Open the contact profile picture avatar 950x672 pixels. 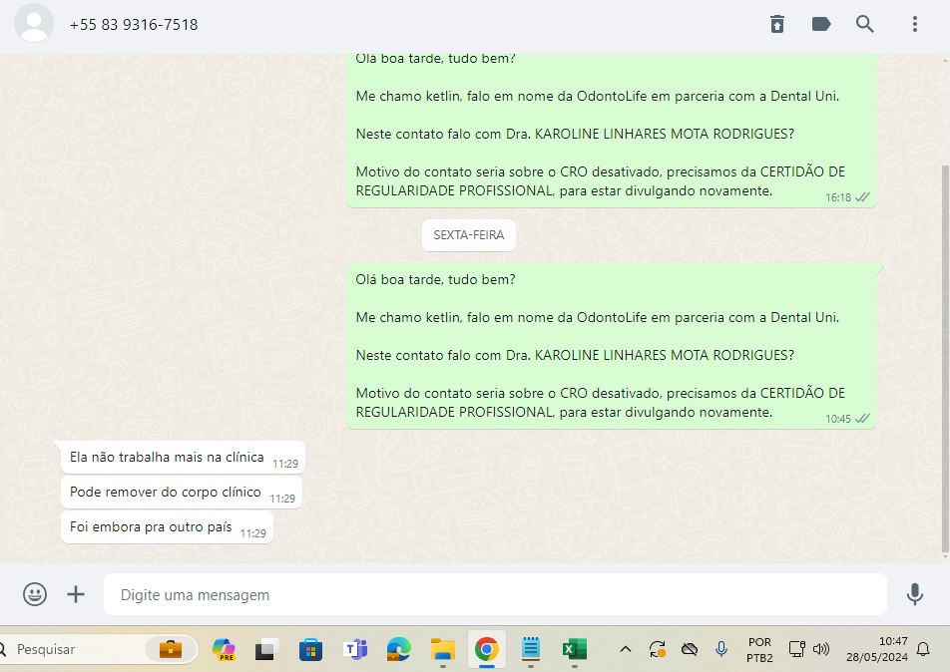tap(34, 24)
